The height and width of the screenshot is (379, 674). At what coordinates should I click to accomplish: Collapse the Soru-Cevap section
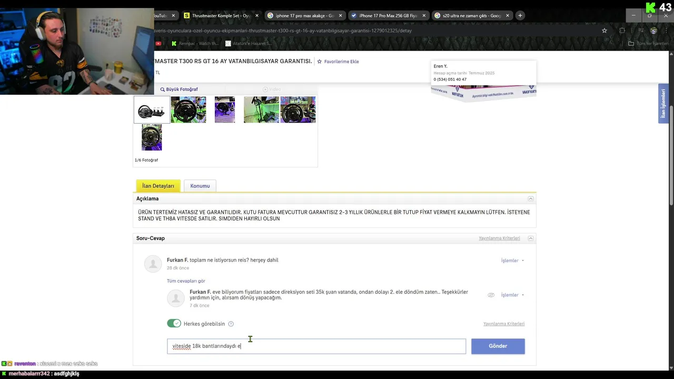[x=531, y=238]
